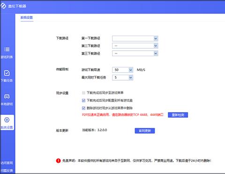Uncheck 删除游戏时同步从游戏菜单中删除 checkbox
This screenshot has width=225, height=174.
point(83,108)
